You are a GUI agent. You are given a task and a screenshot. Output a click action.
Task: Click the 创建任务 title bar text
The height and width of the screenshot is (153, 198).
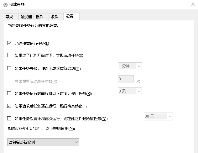coord(17,4)
